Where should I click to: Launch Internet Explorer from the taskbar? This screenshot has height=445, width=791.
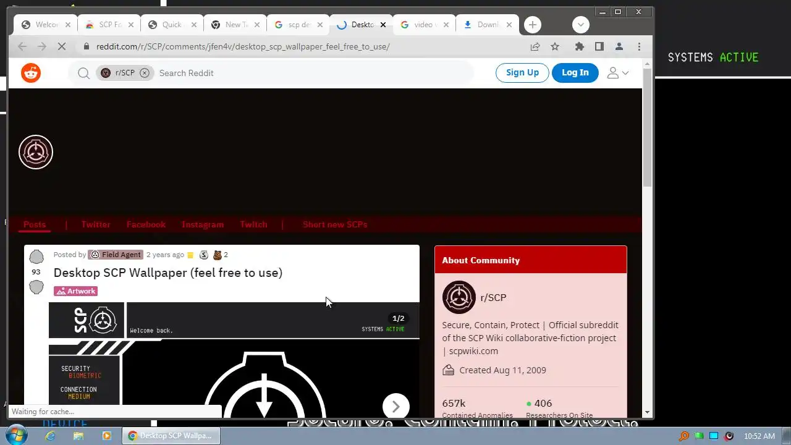tap(50, 436)
